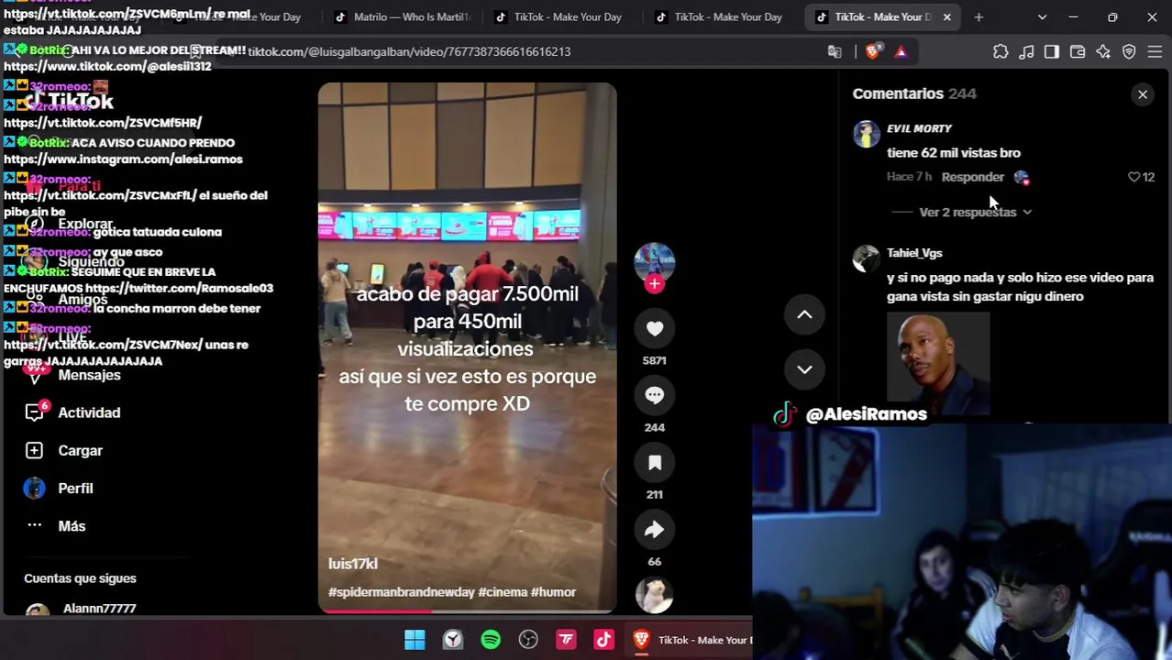Open clock app in taskbar
The image size is (1172, 660).
click(453, 640)
